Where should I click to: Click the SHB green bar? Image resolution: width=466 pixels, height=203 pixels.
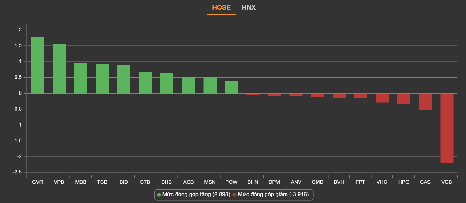pos(167,83)
